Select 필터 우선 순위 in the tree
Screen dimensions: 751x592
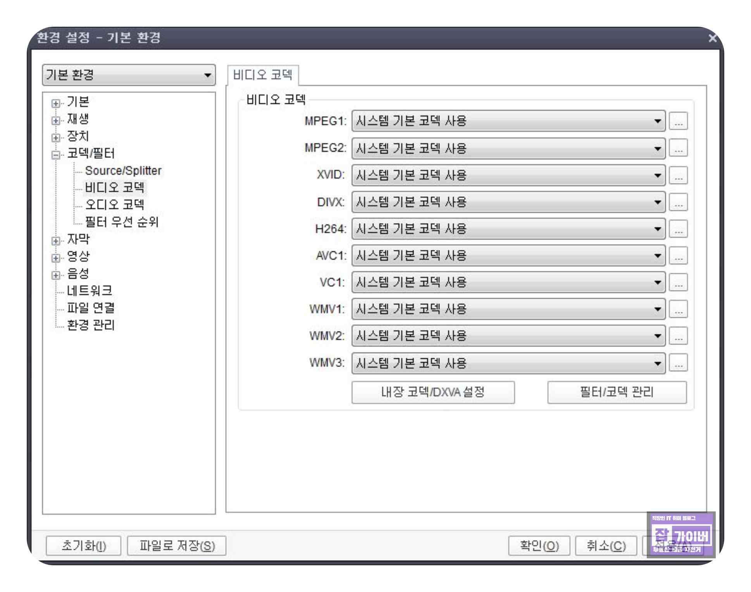[122, 222]
